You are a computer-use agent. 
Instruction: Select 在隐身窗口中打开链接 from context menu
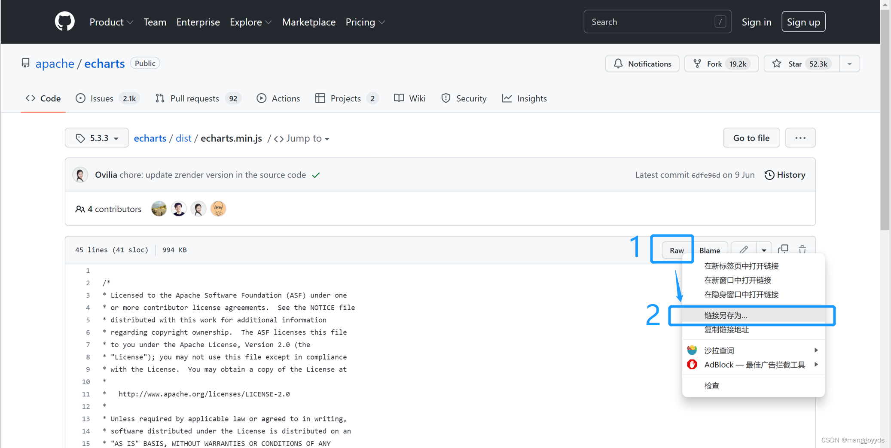click(753, 294)
